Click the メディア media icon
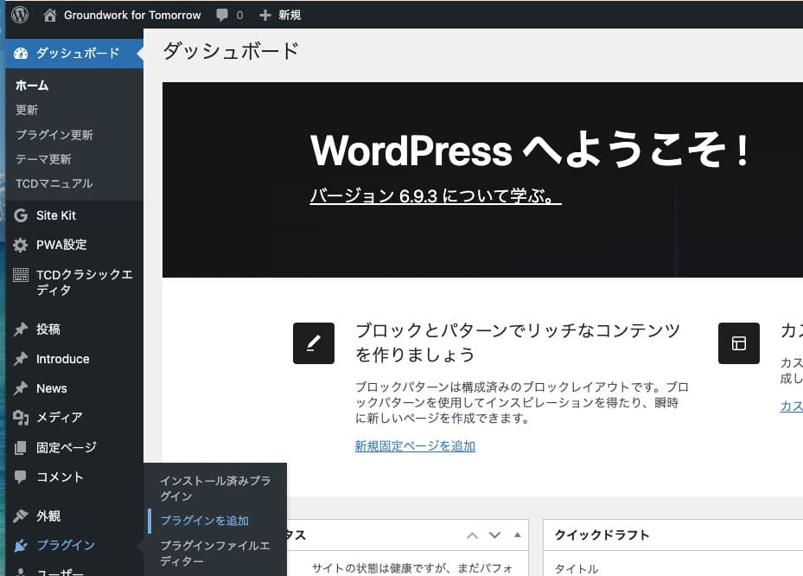This screenshot has height=576, width=803. point(21,418)
